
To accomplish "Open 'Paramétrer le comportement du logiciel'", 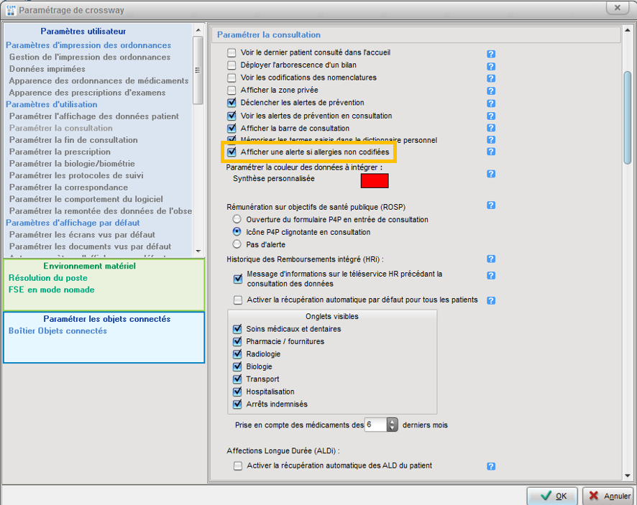I will click(86, 199).
